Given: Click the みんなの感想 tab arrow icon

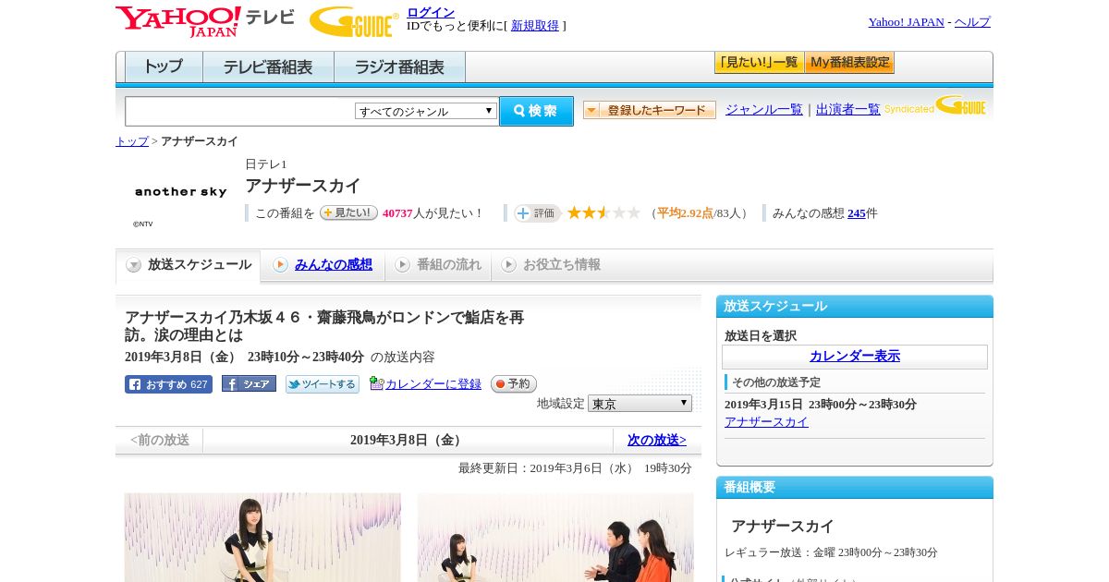Looking at the screenshot, I should 280,265.
